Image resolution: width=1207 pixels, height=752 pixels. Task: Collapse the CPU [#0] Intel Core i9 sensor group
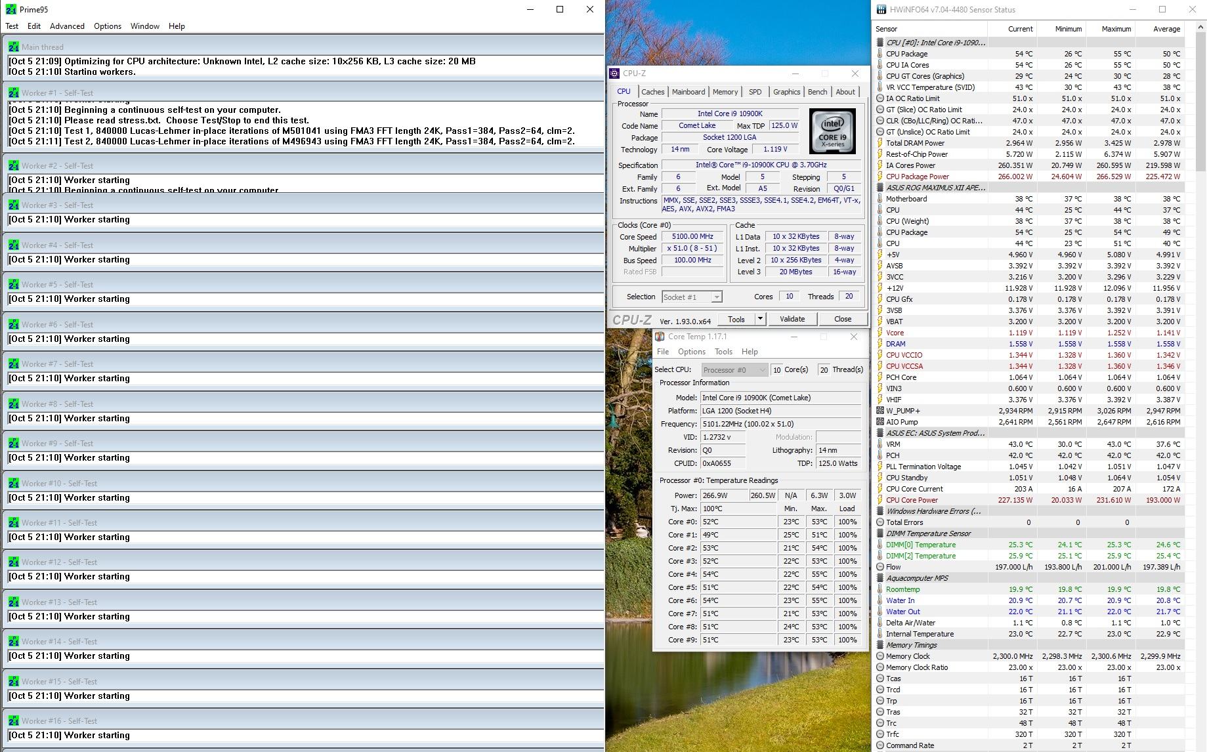tap(880, 43)
